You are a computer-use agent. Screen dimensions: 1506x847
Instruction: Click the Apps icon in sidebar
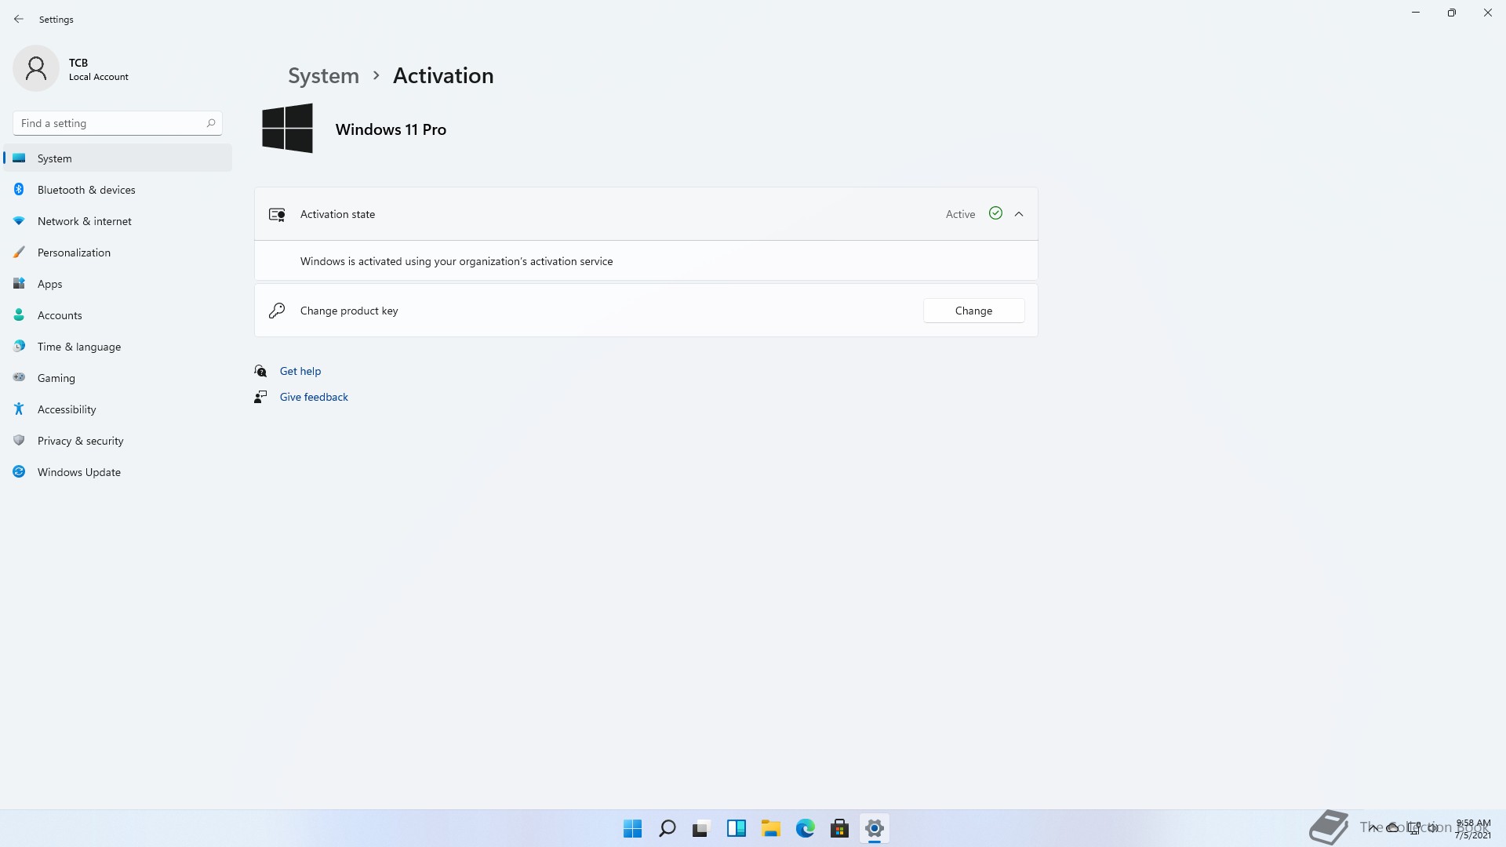(x=19, y=283)
